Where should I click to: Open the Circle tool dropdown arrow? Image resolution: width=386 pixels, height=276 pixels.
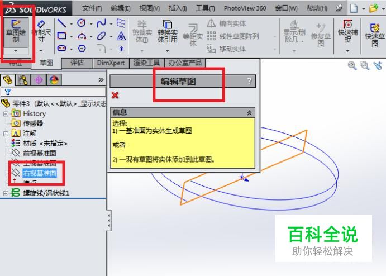click(x=91, y=24)
